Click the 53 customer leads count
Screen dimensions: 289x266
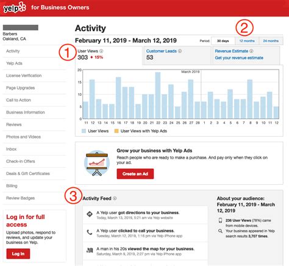150,57
